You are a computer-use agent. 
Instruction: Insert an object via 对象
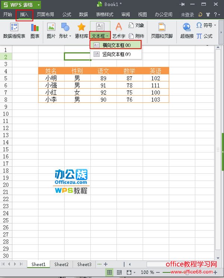(136, 25)
